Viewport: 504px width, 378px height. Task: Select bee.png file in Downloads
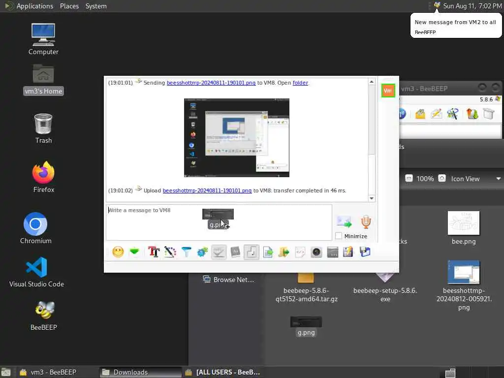coord(464,228)
